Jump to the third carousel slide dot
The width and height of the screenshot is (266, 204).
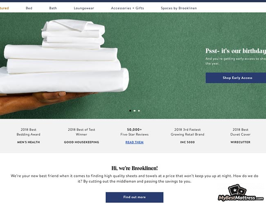(139, 111)
